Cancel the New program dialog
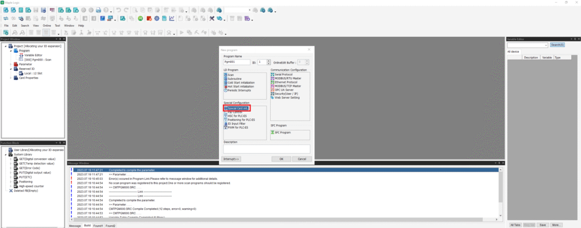Viewport: 581px width, 228px height. [x=302, y=159]
